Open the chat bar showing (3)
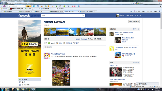Image resolution: width=162 pixels, height=91 pixels. click(x=147, y=84)
